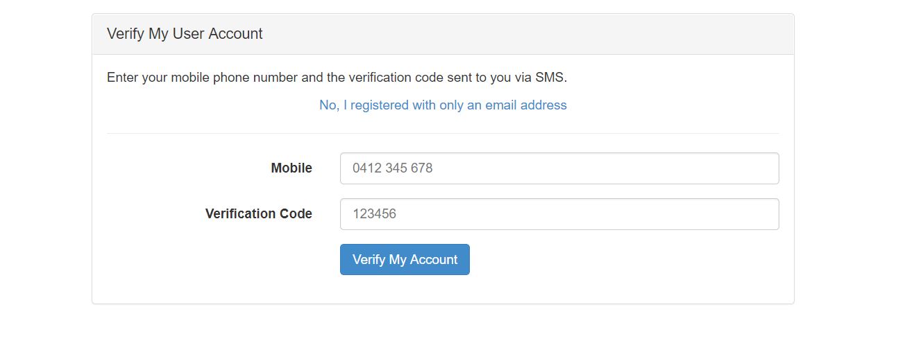Open the email-only registration link
The width and height of the screenshot is (905, 343).
pyautogui.click(x=443, y=105)
